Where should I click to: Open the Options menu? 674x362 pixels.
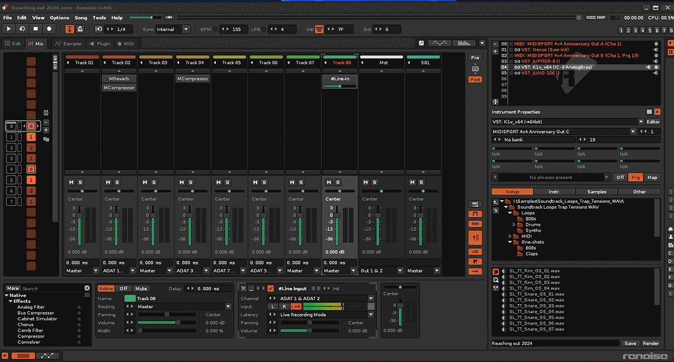pos(59,18)
